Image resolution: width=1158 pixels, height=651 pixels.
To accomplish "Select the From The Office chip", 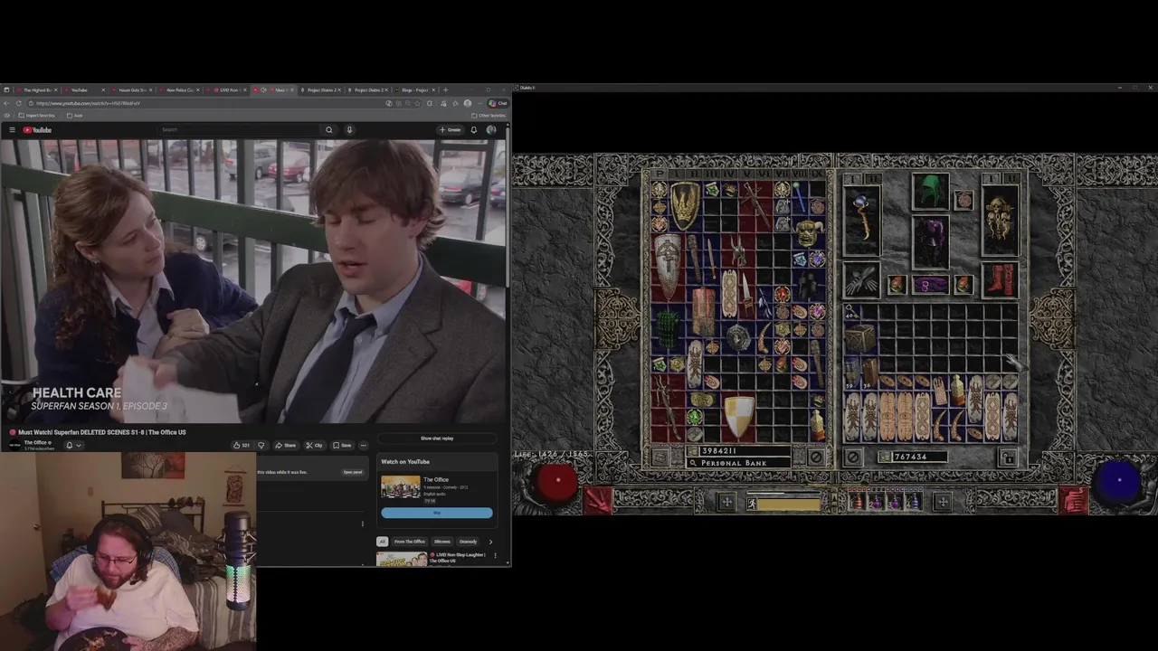I will 409,542.
